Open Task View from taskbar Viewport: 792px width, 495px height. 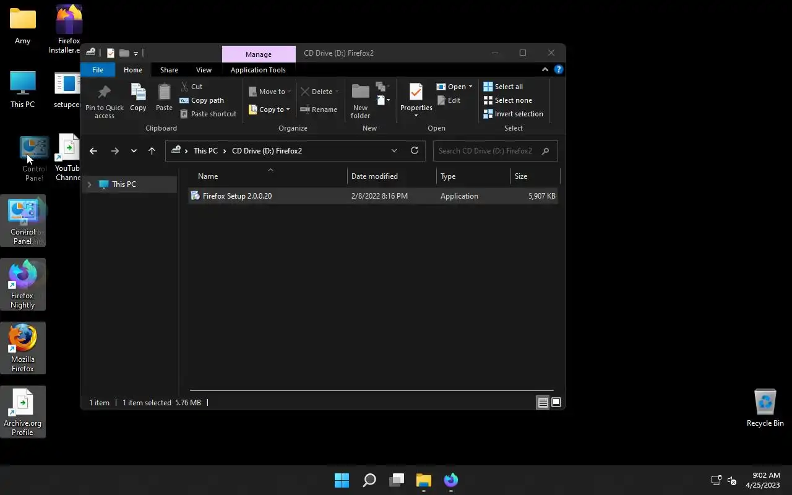[x=397, y=480]
